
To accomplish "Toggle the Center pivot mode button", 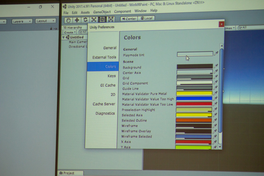I will 129,18.
